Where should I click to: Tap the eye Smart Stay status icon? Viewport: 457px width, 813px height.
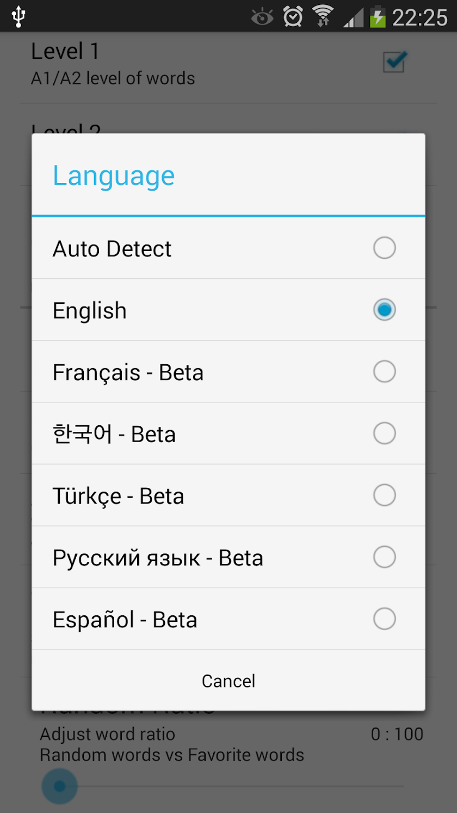click(262, 17)
